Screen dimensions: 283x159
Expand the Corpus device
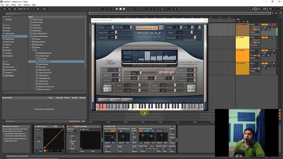click(x=31, y=39)
